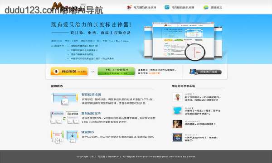
Task: Click the blue shield-shaped user avatar
Action: [x=177, y=110]
